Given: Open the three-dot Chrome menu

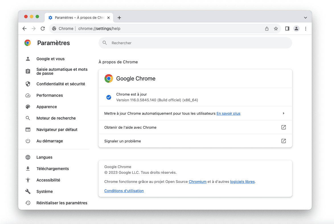Looking at the screenshot, I should pyautogui.click(x=306, y=29).
